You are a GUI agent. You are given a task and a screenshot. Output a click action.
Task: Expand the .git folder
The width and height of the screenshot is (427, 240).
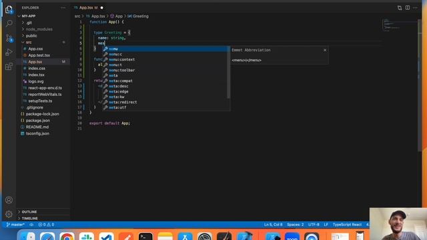click(x=43, y=23)
